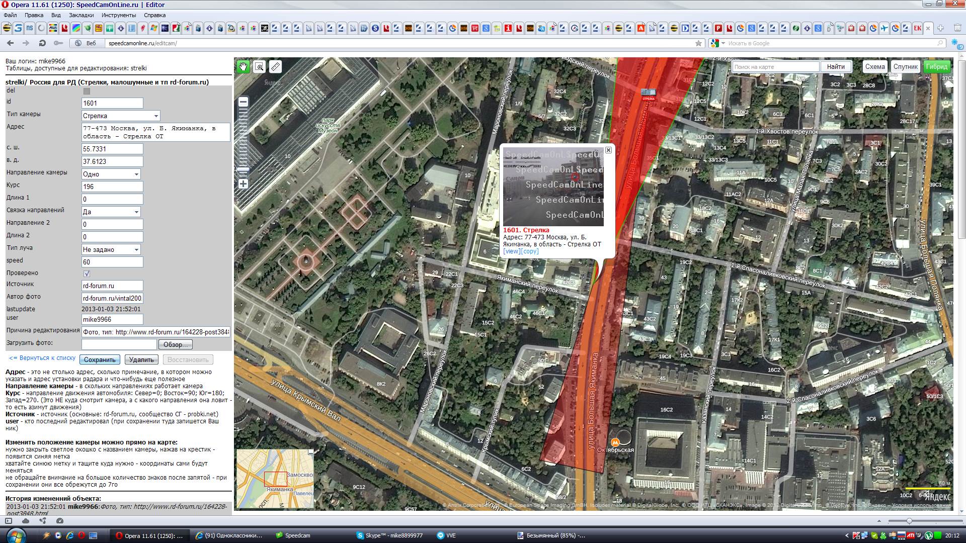Open the 1C bookmark icon
The image size is (966, 543).
[x=98, y=28]
